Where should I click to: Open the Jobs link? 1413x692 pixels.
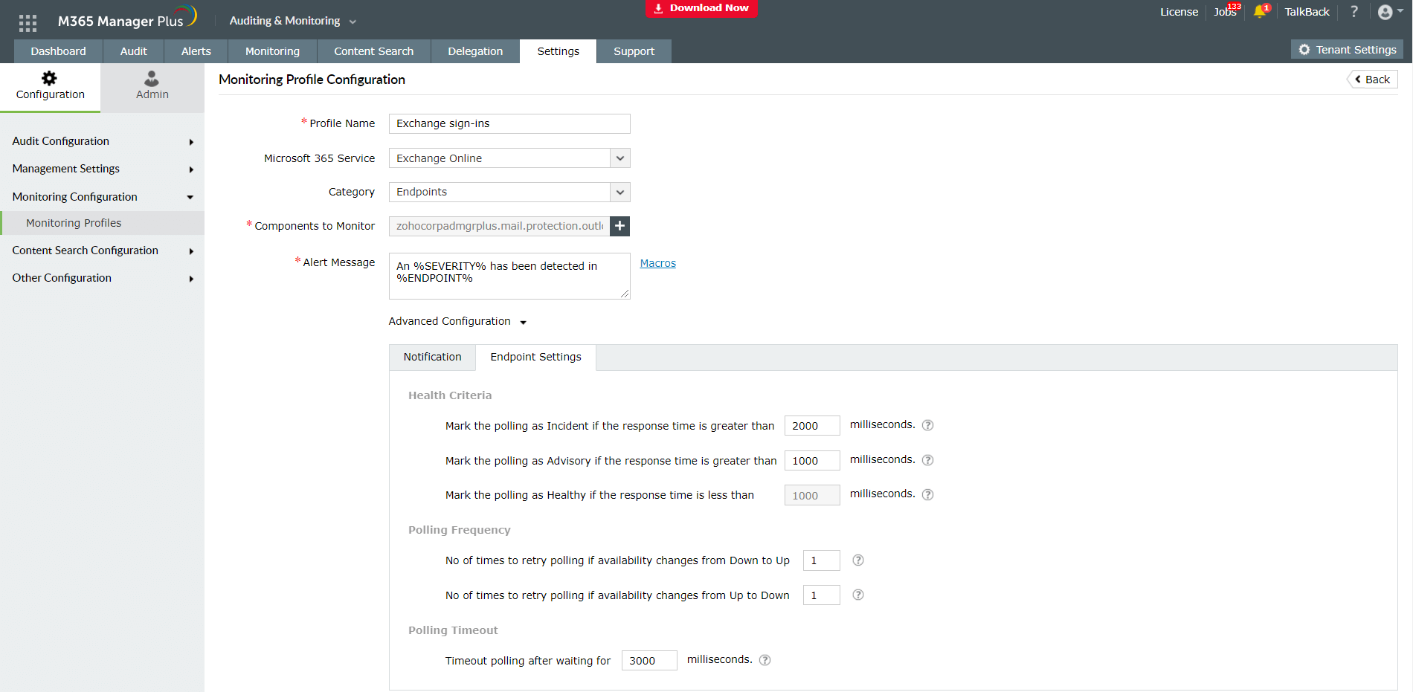[1225, 12]
